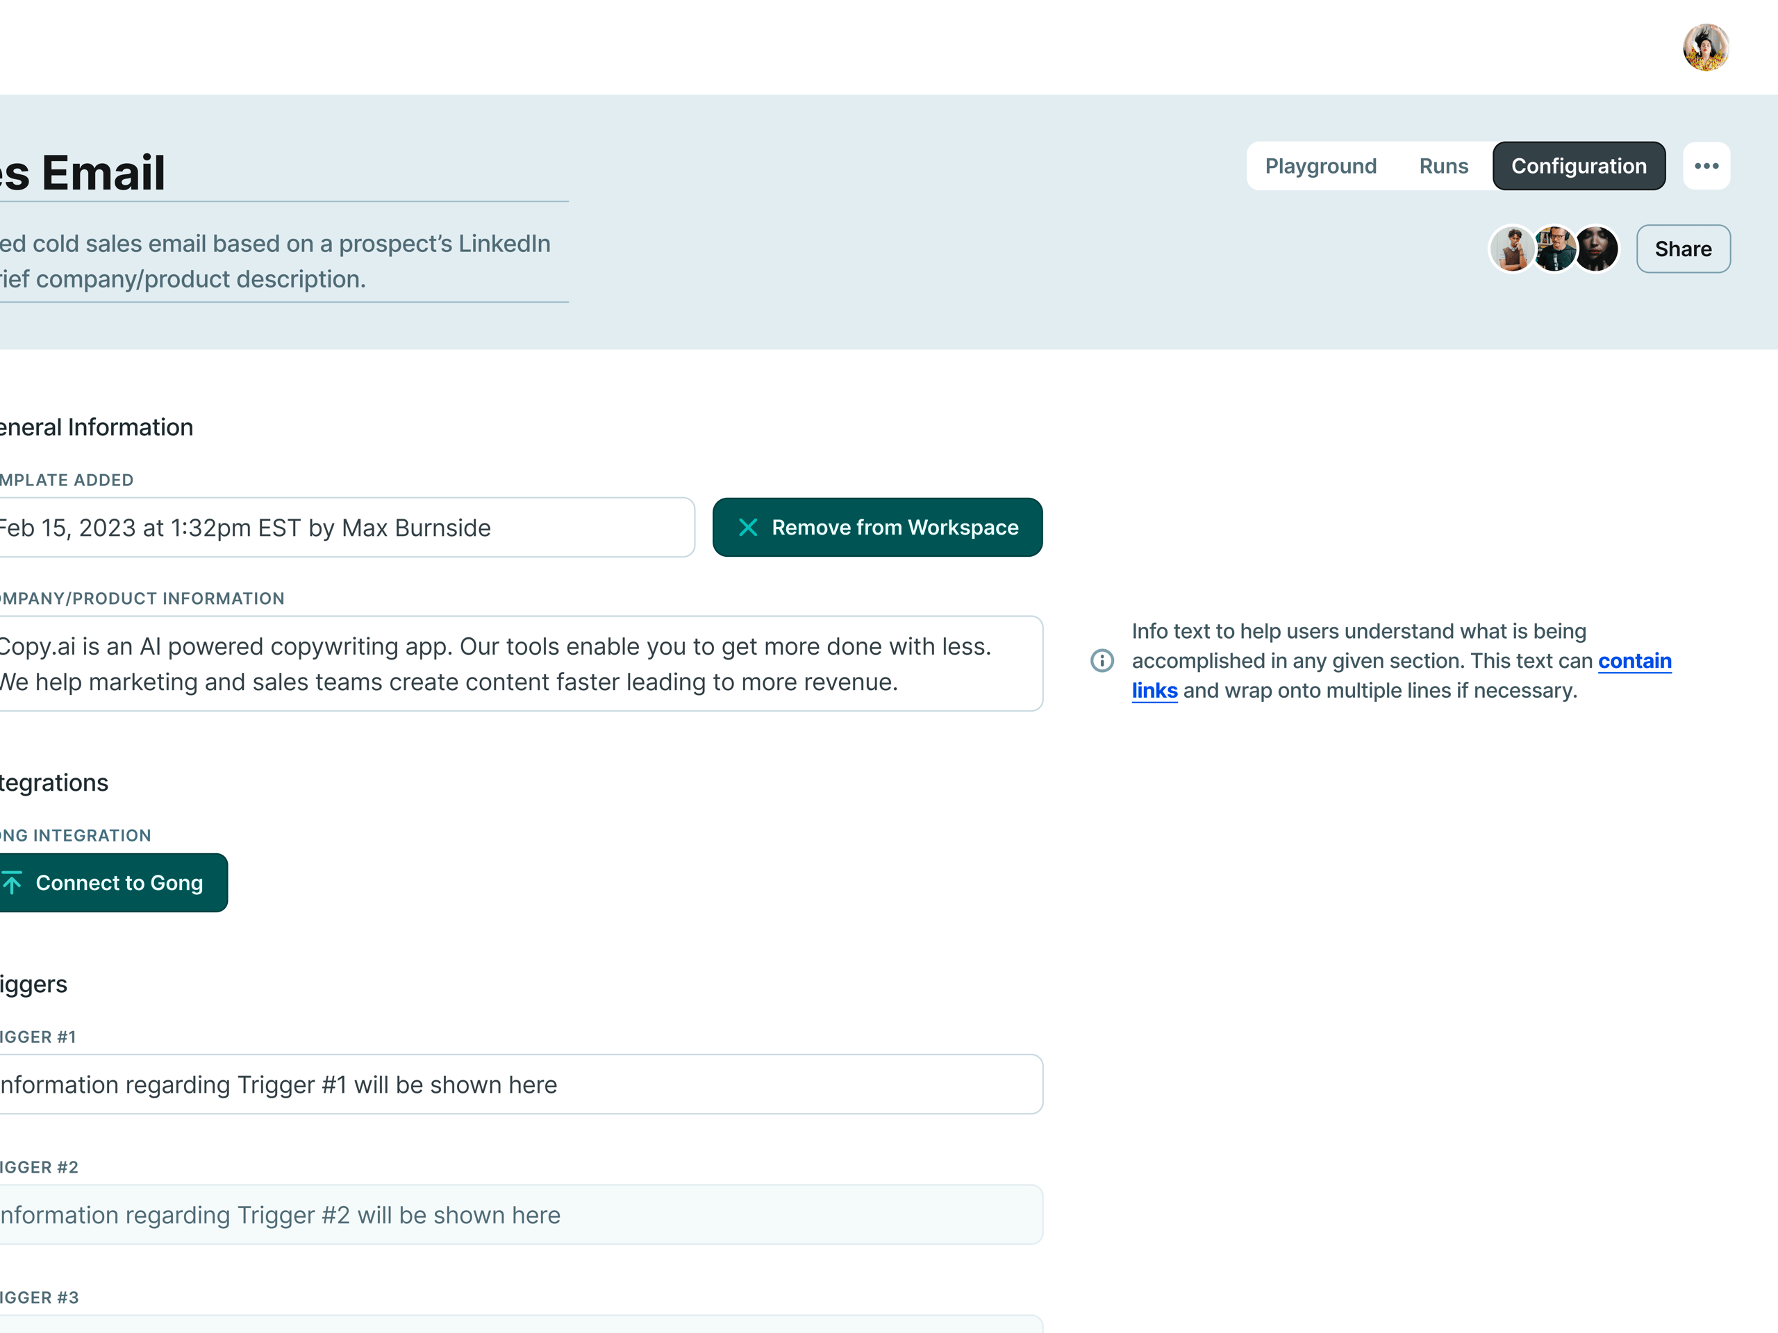
Task: Click the dark third collaborator avatar
Action: (x=1597, y=249)
